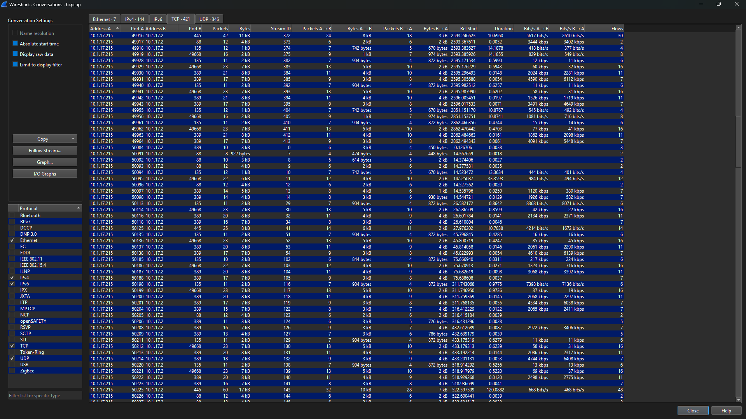Select the conversation row with port 50095
The image size is (746, 419).
(356, 179)
